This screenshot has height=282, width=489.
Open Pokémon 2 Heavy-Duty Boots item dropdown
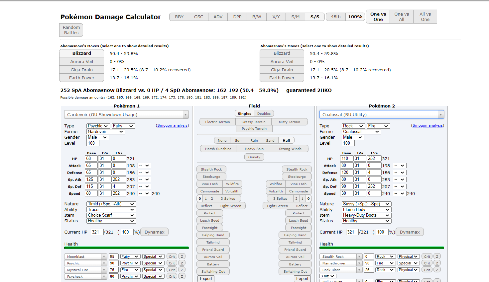pos(367,215)
